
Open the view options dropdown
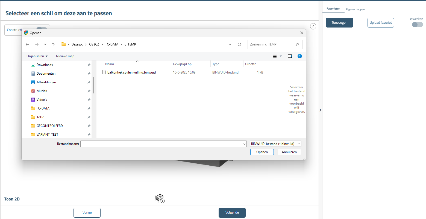[281, 56]
